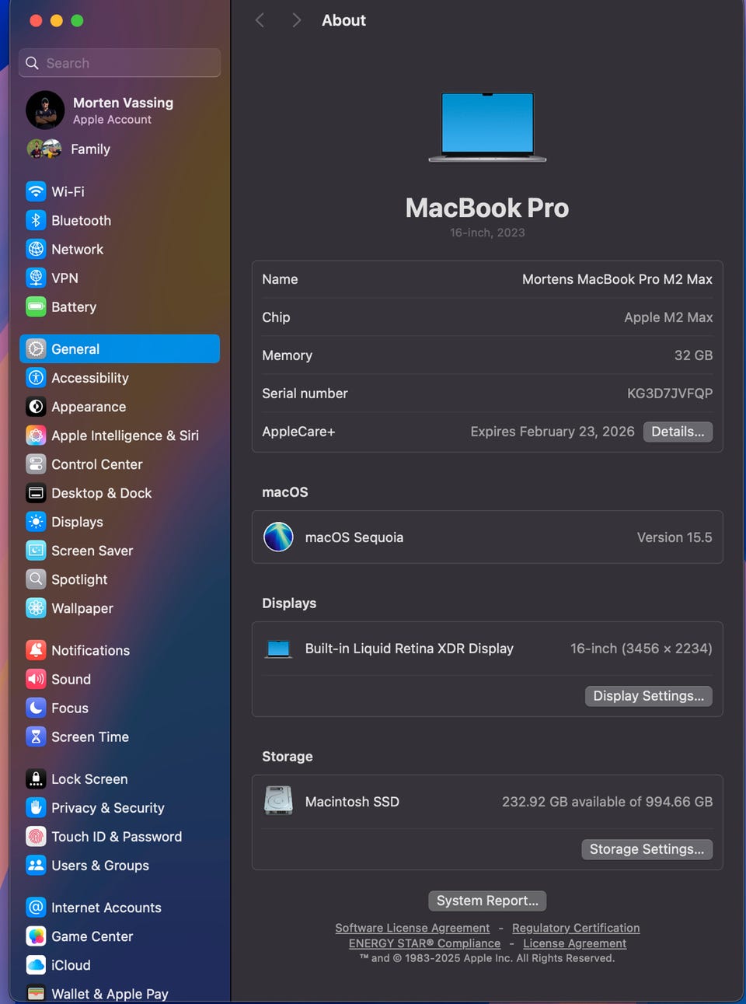Click 'Expires February 23, 2026' text

tap(553, 432)
